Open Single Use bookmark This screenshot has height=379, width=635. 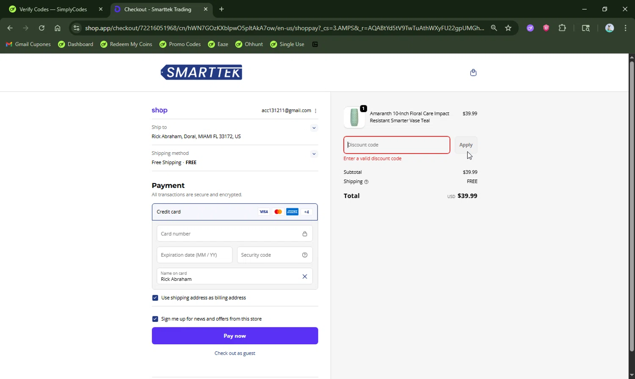[287, 44]
